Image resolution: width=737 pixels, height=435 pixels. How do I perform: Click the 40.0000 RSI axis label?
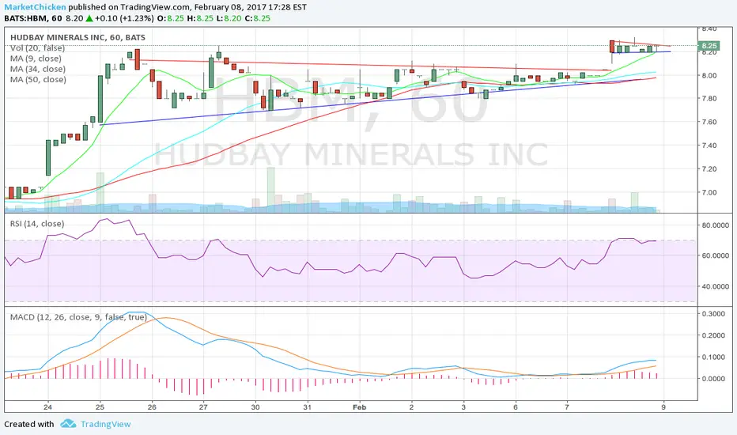click(716, 286)
